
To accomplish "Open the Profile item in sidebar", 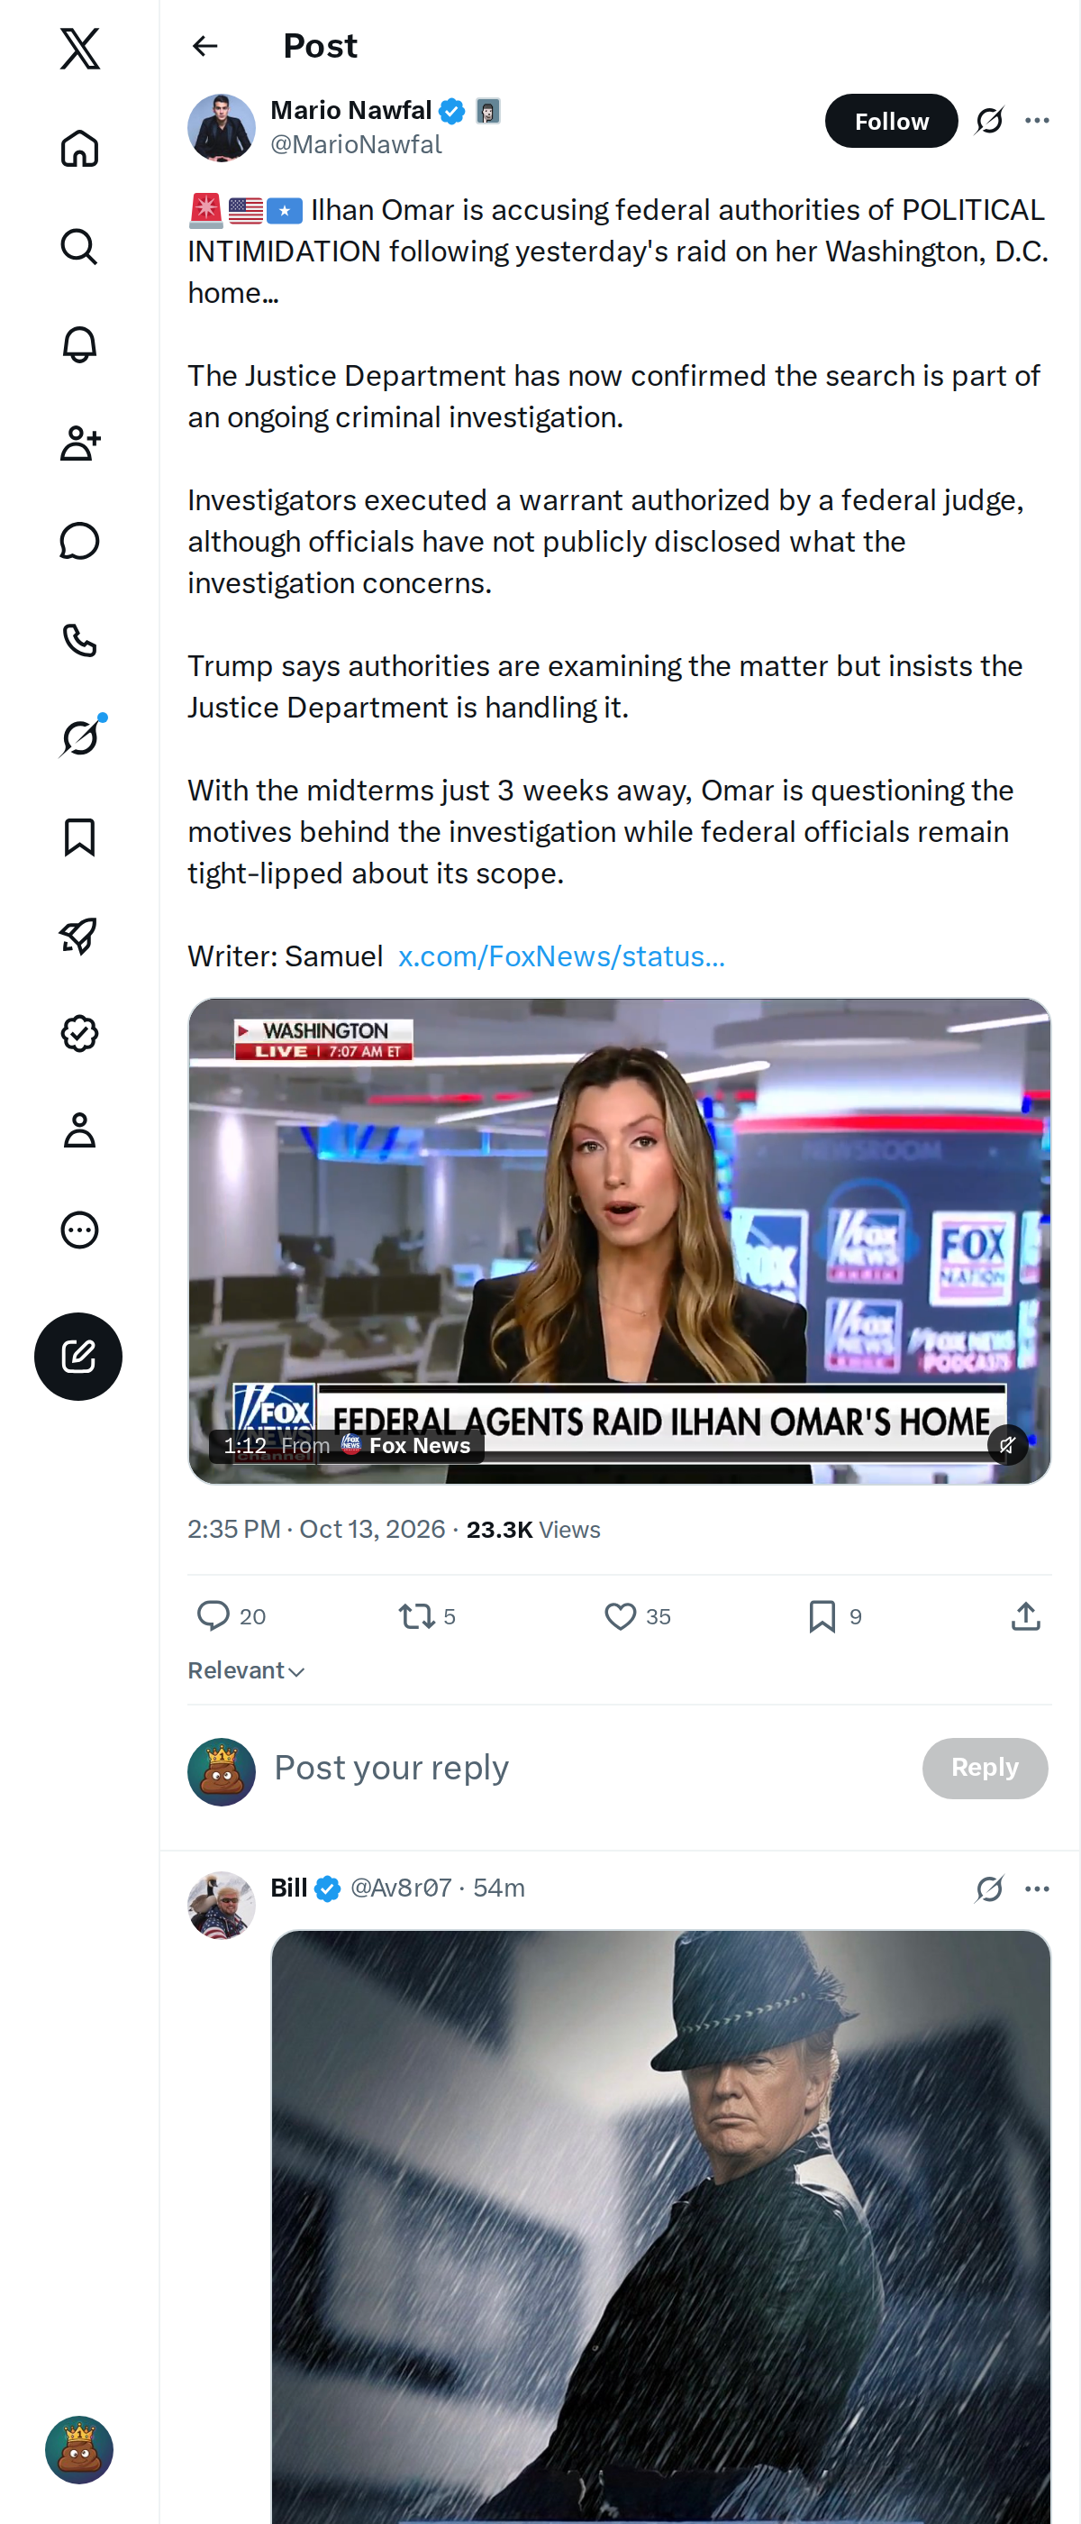I will pyautogui.click(x=79, y=1130).
